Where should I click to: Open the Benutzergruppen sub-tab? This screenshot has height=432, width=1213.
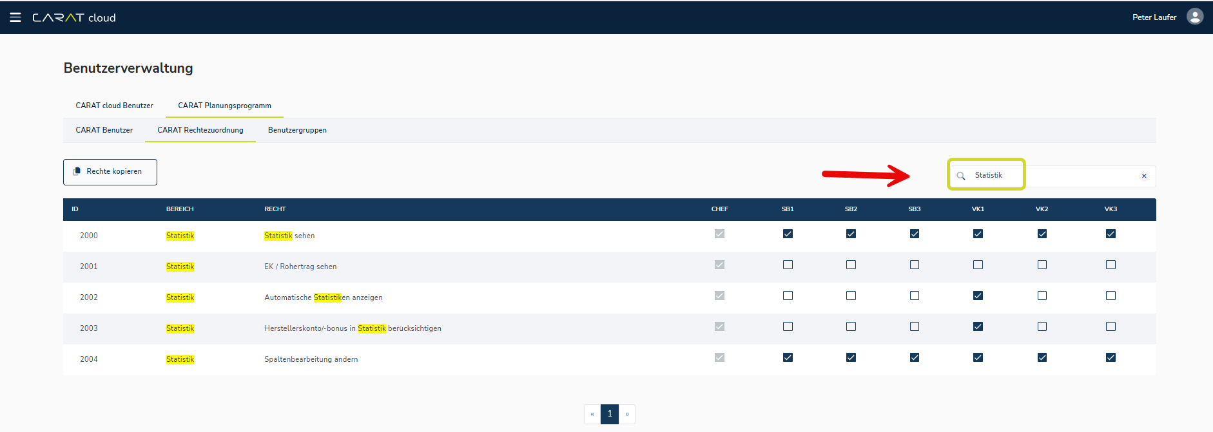(x=297, y=130)
